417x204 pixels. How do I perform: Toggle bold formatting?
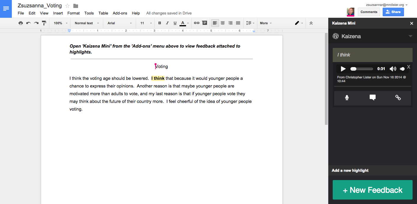click(160, 23)
